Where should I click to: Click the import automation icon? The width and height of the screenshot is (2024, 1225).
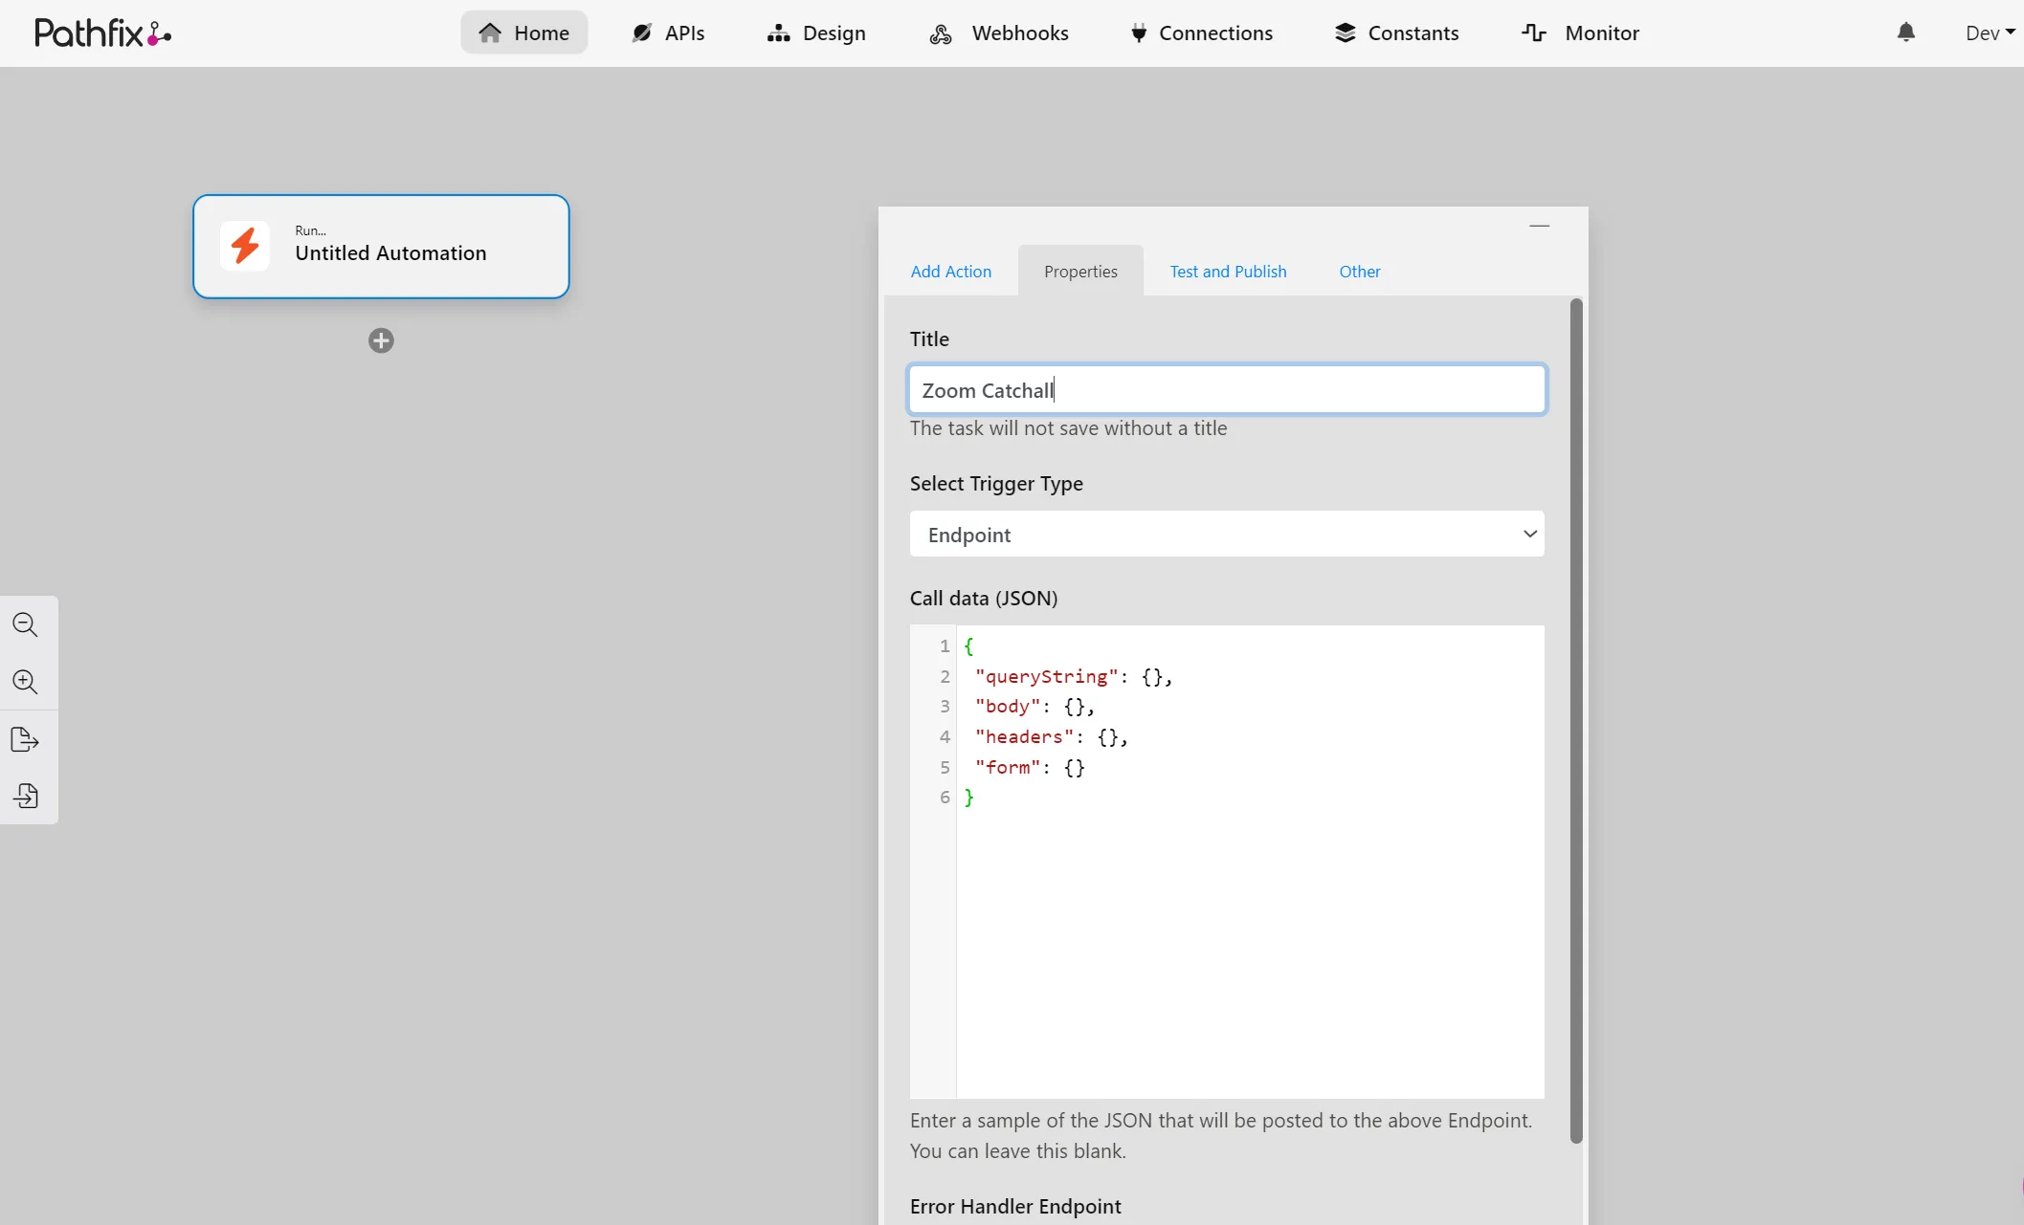coord(26,796)
